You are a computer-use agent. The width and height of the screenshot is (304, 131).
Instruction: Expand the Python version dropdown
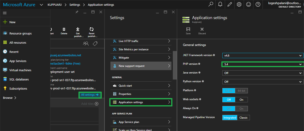[263, 82]
